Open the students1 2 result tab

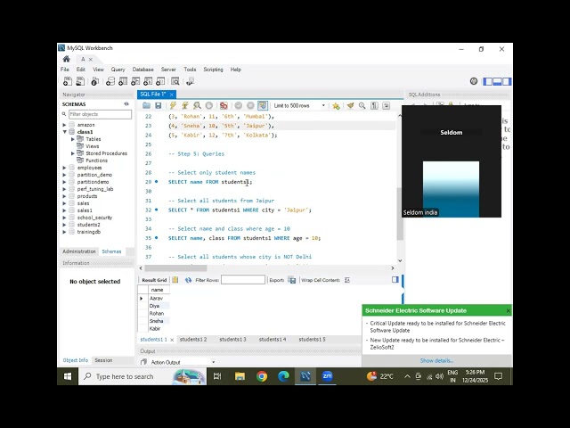193,339
